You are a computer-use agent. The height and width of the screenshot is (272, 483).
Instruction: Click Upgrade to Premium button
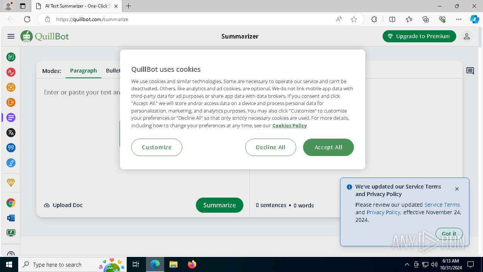tap(419, 36)
